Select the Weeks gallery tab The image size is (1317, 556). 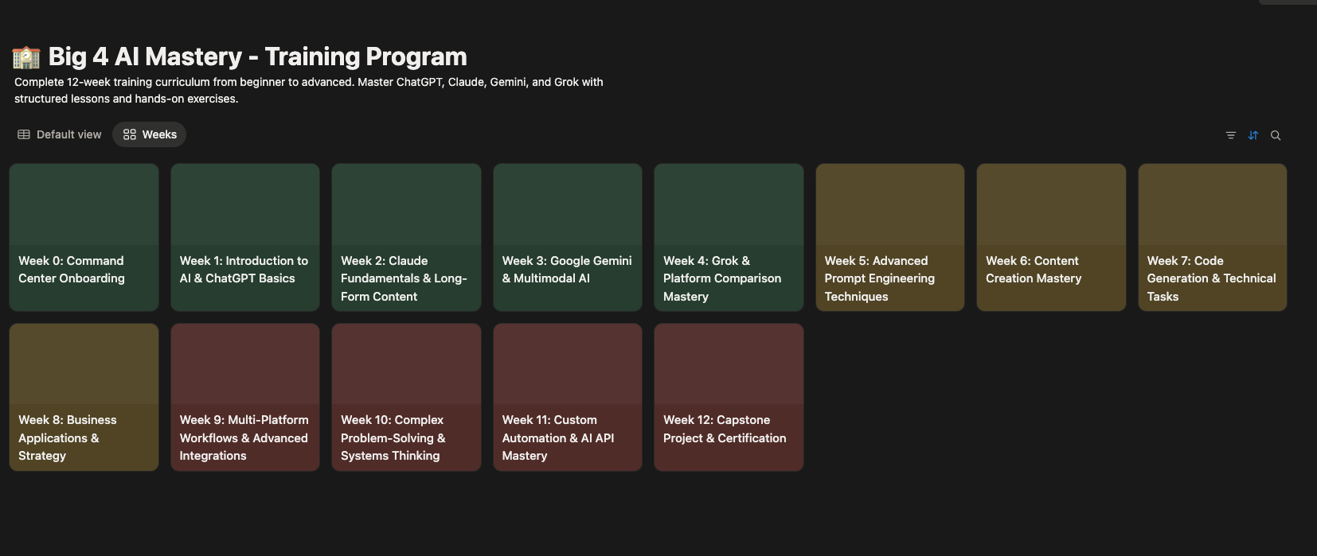(150, 134)
